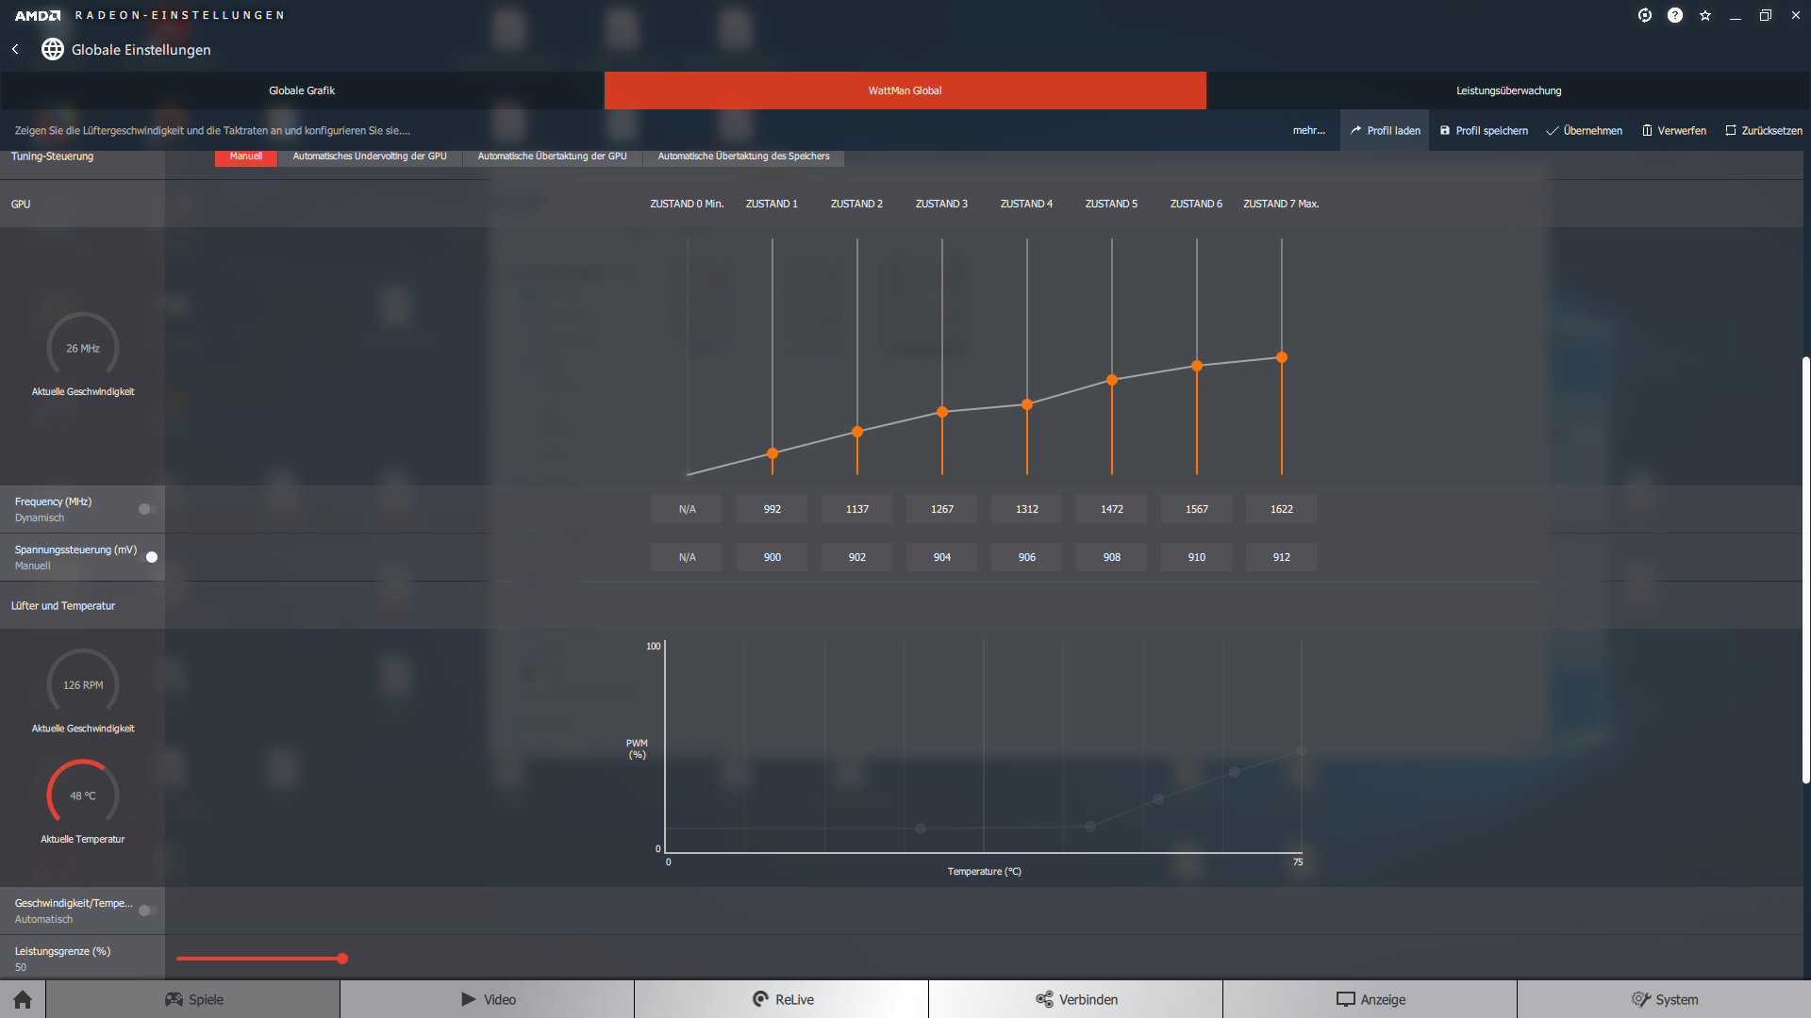
Task: Click Übernehmen to apply settings
Action: 1585,131
